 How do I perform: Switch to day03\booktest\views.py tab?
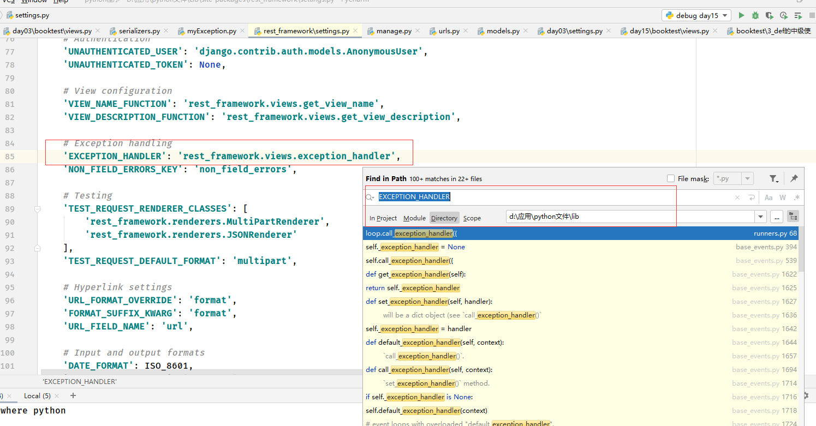(52, 31)
